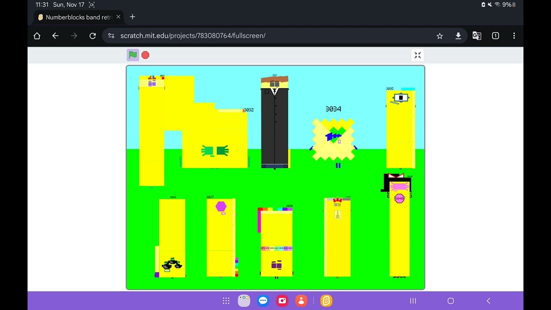Click the one-eyed 3035 numberblock

(x=401, y=128)
